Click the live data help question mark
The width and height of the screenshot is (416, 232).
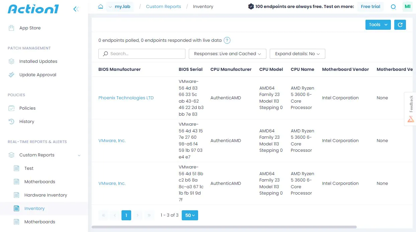[227, 40]
